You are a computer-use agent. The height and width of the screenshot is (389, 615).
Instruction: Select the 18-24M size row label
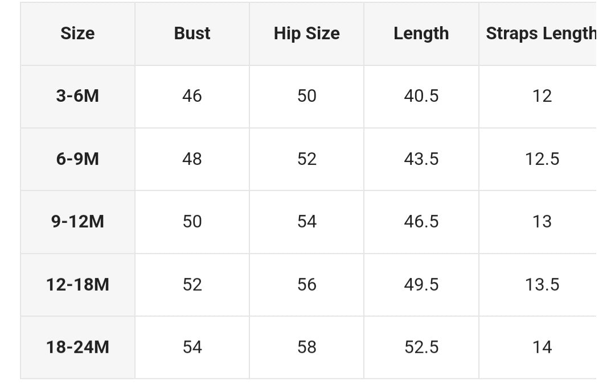pos(77,347)
